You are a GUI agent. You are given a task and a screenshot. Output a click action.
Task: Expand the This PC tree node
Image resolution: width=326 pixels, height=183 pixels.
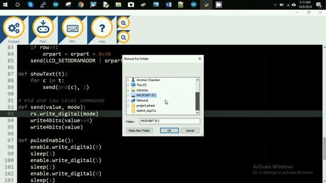[128, 85]
